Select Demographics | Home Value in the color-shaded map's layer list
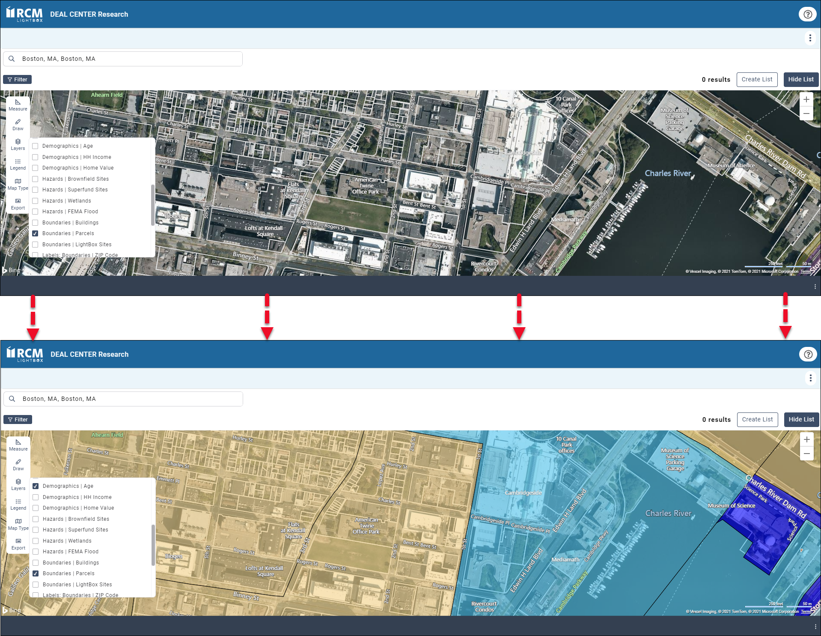The image size is (821, 636). pos(36,508)
